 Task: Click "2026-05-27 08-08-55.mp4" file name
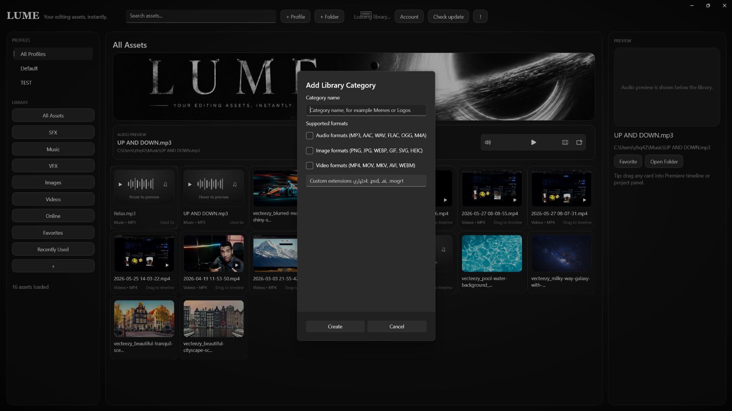click(490, 214)
